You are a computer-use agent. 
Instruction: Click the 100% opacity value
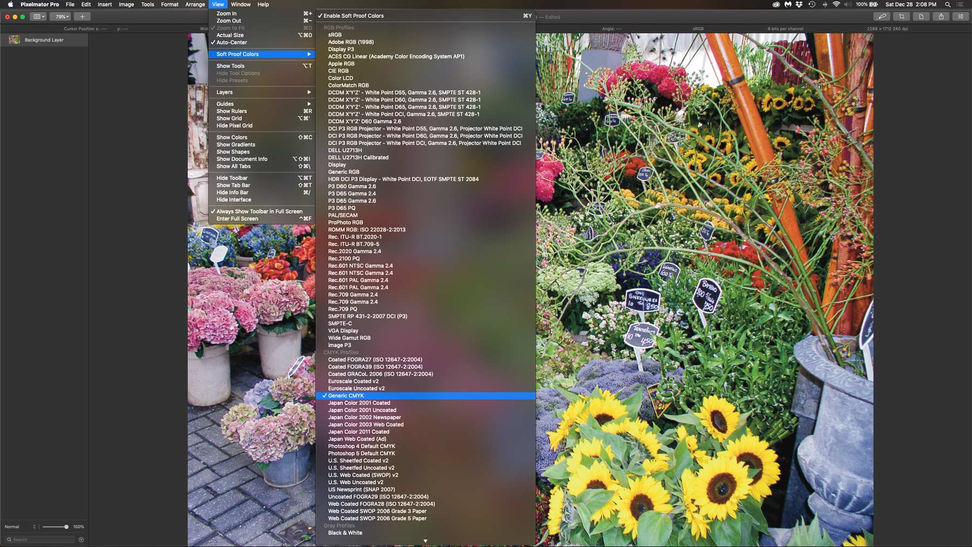(x=78, y=526)
